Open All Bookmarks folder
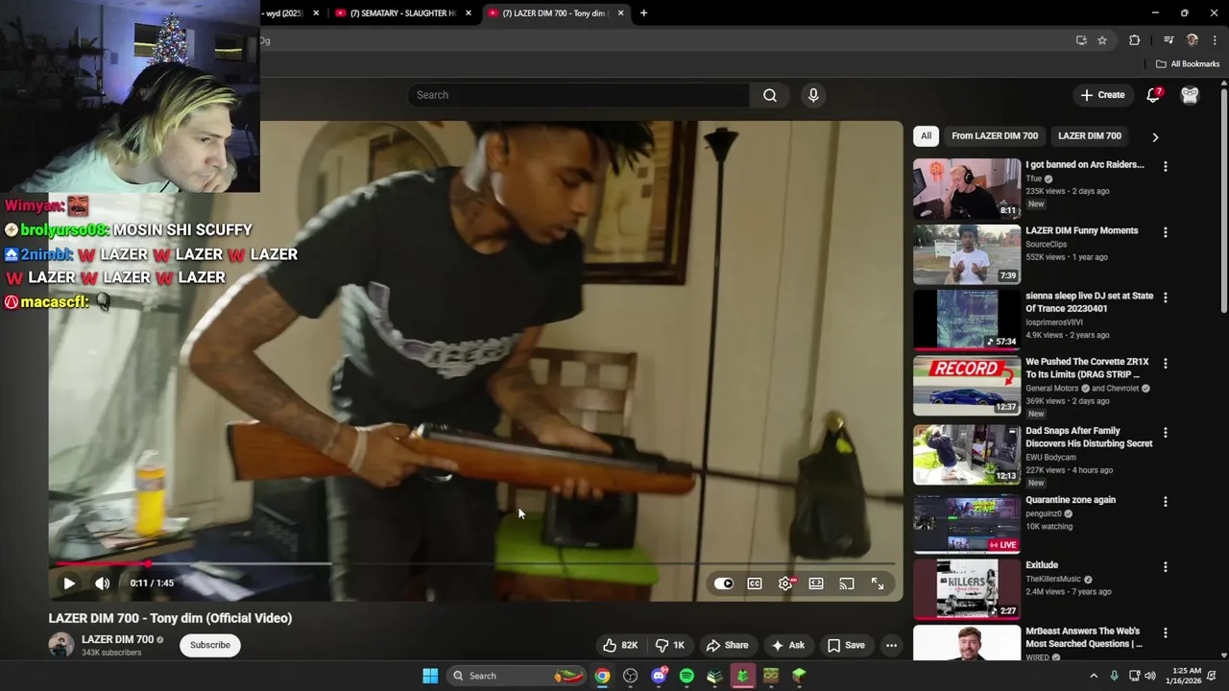 tap(1188, 64)
